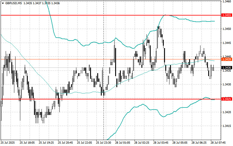
Task: Click the 1.3450 price scale value
Action: (x=227, y=29)
